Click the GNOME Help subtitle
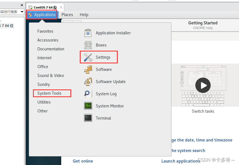 [203, 28]
